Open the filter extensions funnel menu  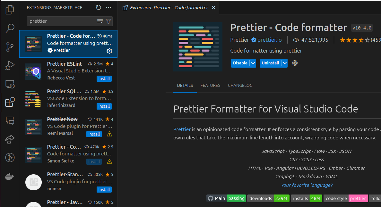click(x=108, y=21)
